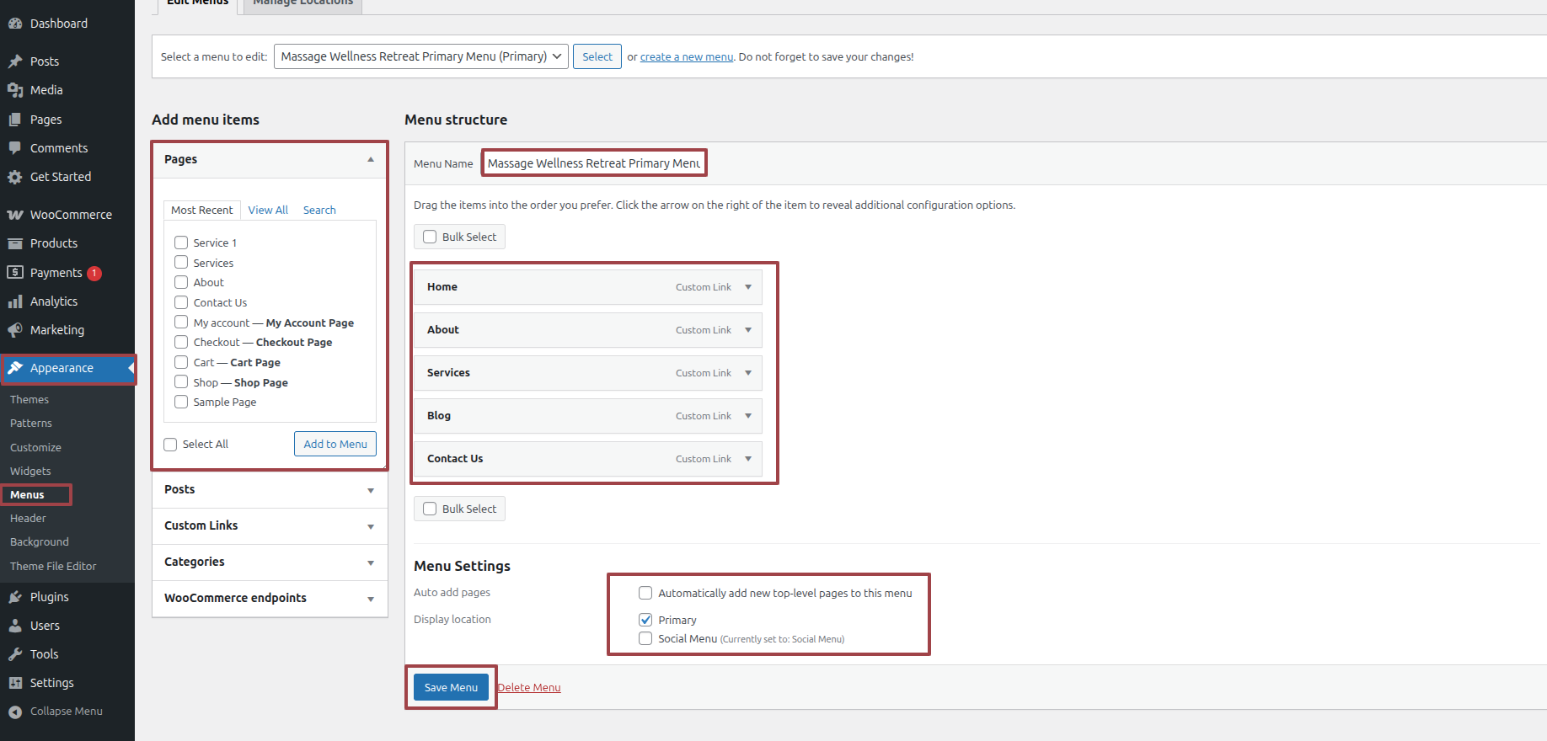Click the Media library icon
The height and width of the screenshot is (741, 1547).
pos(15,90)
